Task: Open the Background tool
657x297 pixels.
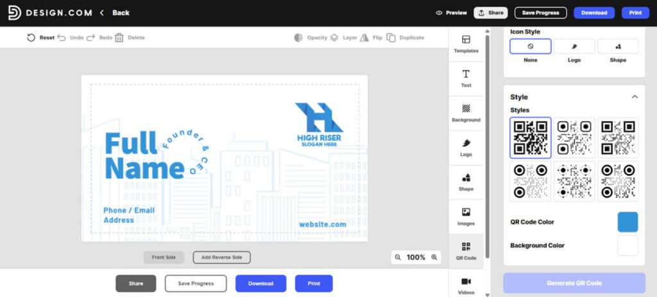Action: (x=466, y=109)
